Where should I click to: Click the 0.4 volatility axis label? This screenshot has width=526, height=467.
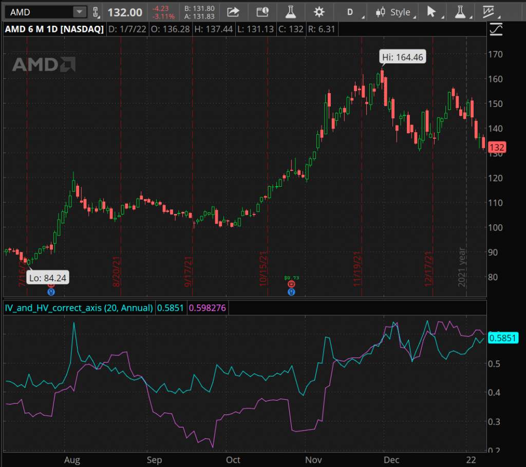coord(494,392)
